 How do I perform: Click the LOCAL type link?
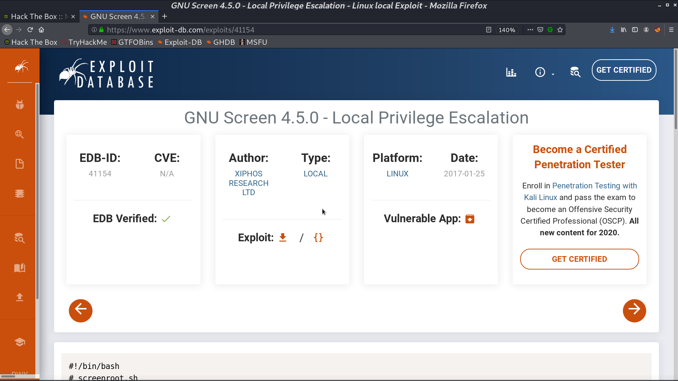(316, 174)
